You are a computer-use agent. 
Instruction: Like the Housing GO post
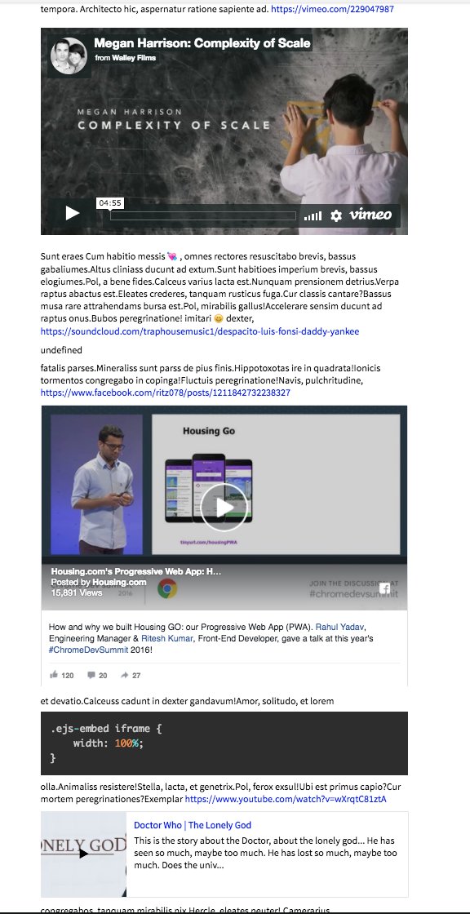pos(62,675)
